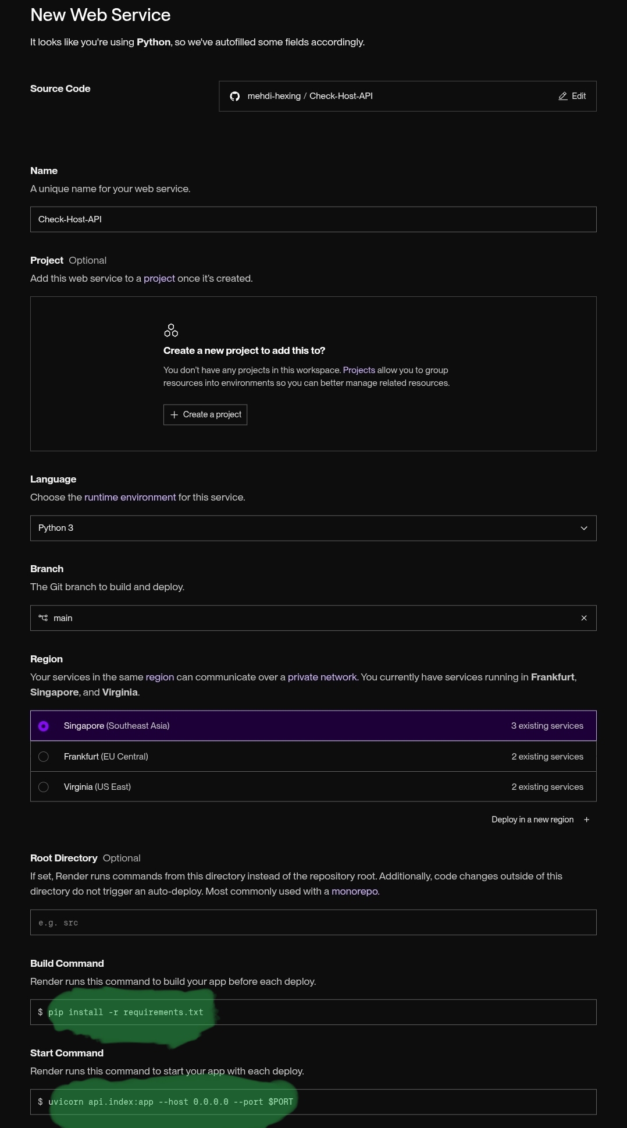
Task: Open the runtime environment link
Action: tap(130, 497)
